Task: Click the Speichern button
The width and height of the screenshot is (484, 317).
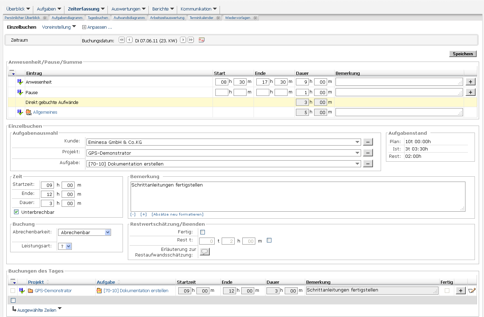Action: coord(463,54)
